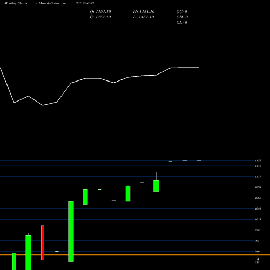Click the Close value C: 1151.10
This screenshot has height=270, width=270.
(x=100, y=17)
